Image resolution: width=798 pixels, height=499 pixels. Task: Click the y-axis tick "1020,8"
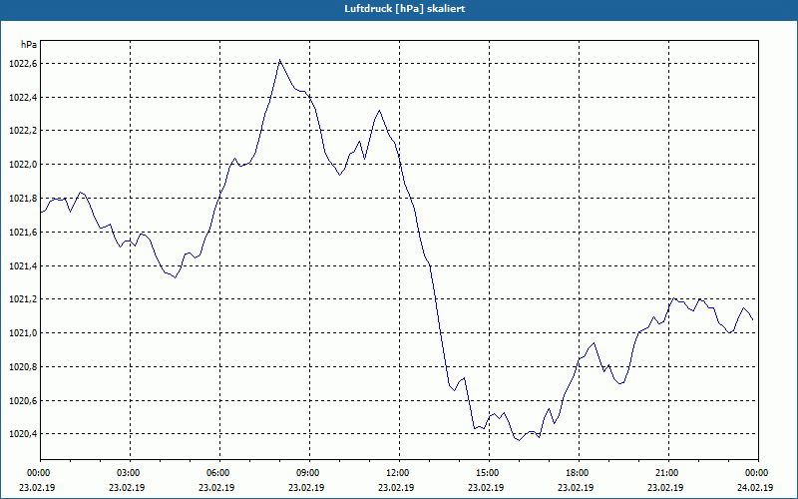(23, 367)
